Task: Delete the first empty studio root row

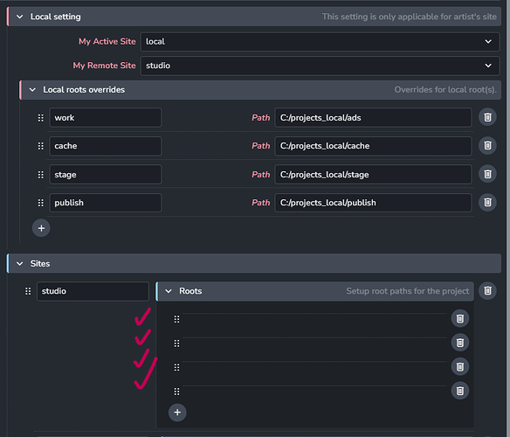Action: tap(460, 319)
